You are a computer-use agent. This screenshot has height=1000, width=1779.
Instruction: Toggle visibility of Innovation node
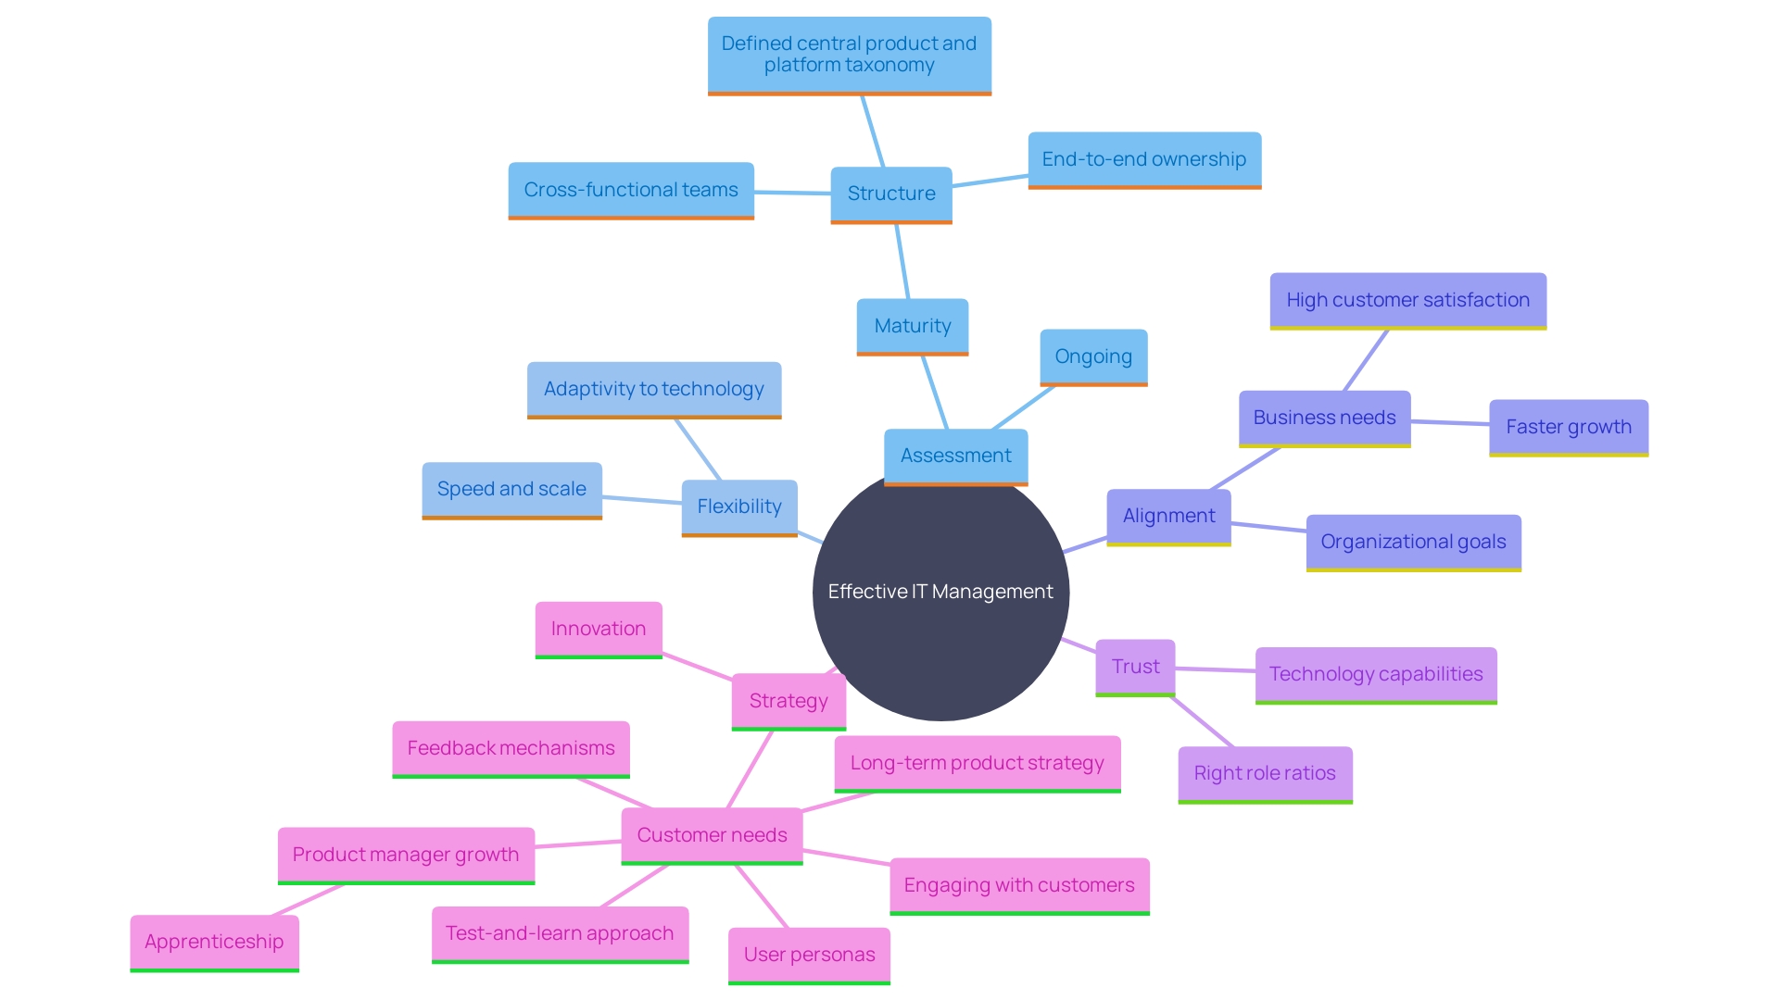tap(597, 626)
